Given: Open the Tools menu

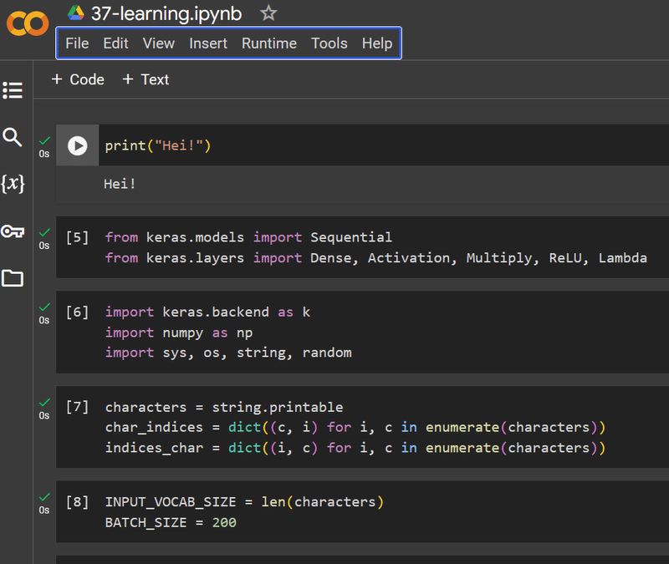Looking at the screenshot, I should pyautogui.click(x=329, y=43).
